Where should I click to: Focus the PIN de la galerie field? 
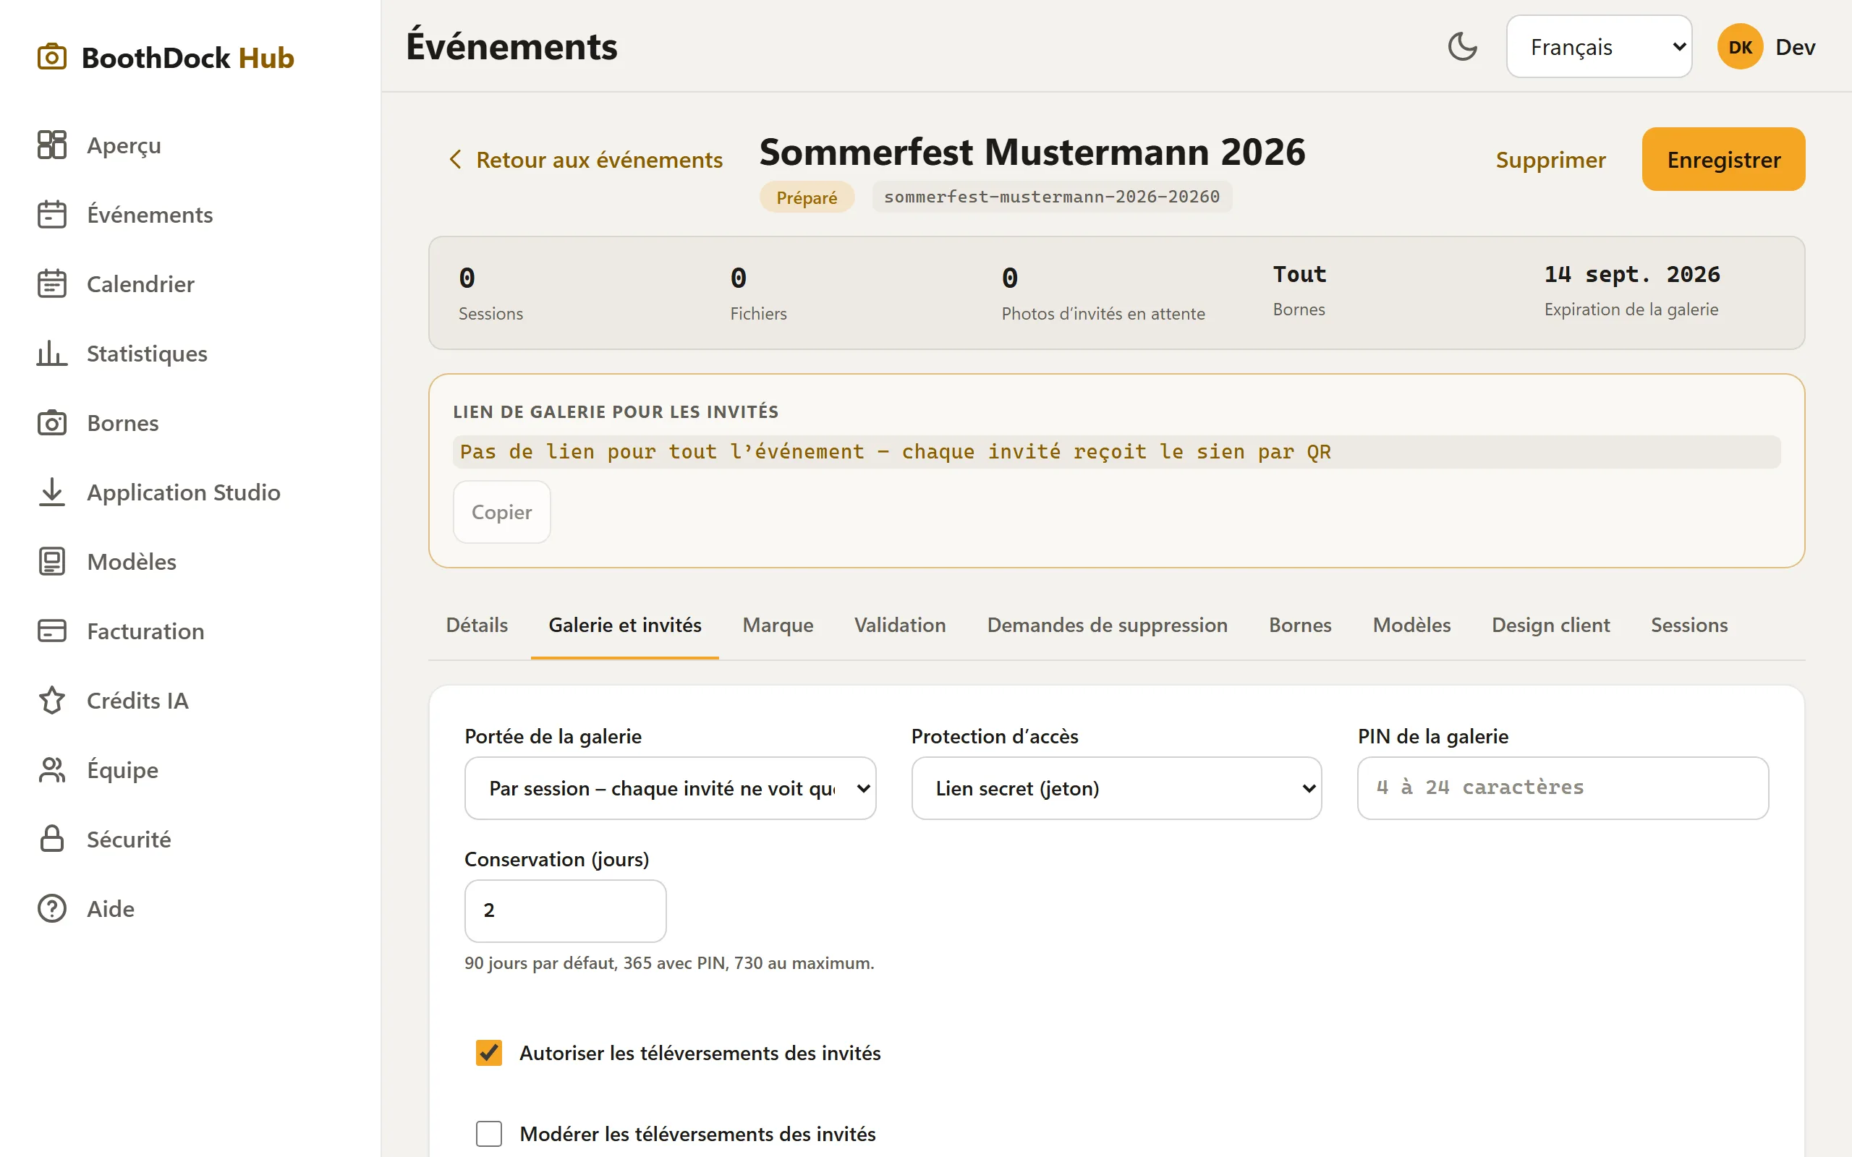(1563, 788)
